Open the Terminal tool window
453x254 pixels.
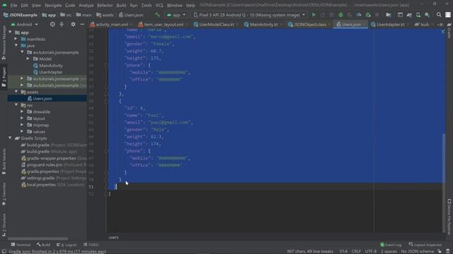21,245
